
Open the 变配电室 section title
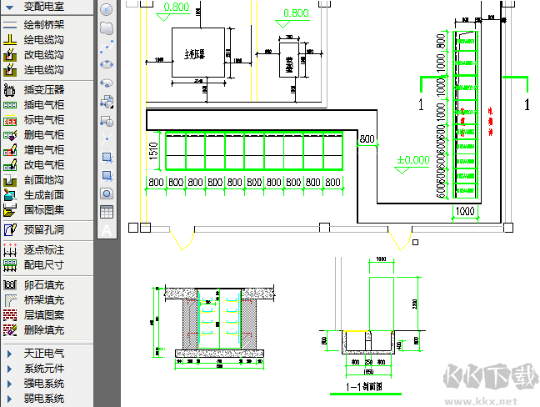pyautogui.click(x=44, y=7)
